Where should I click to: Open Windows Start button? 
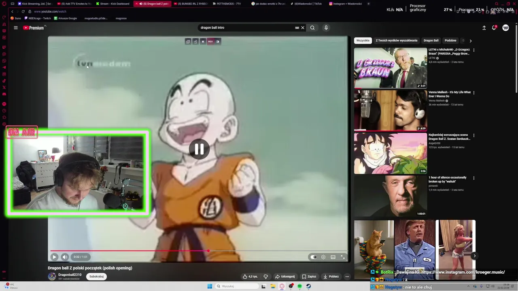pyautogui.click(x=210, y=286)
